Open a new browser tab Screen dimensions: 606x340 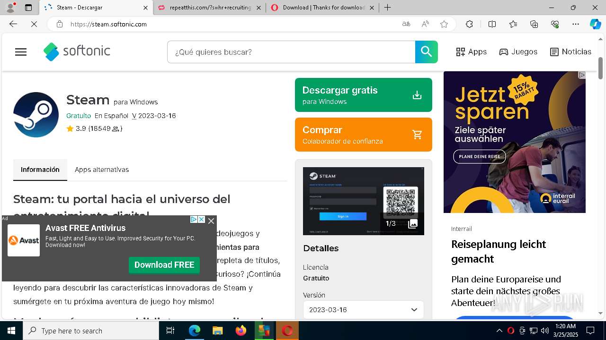click(388, 8)
